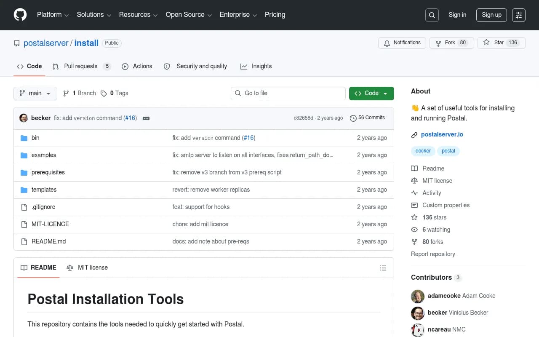539x337 pixels.
Task: Select the Code repository tab
Action: [29, 67]
